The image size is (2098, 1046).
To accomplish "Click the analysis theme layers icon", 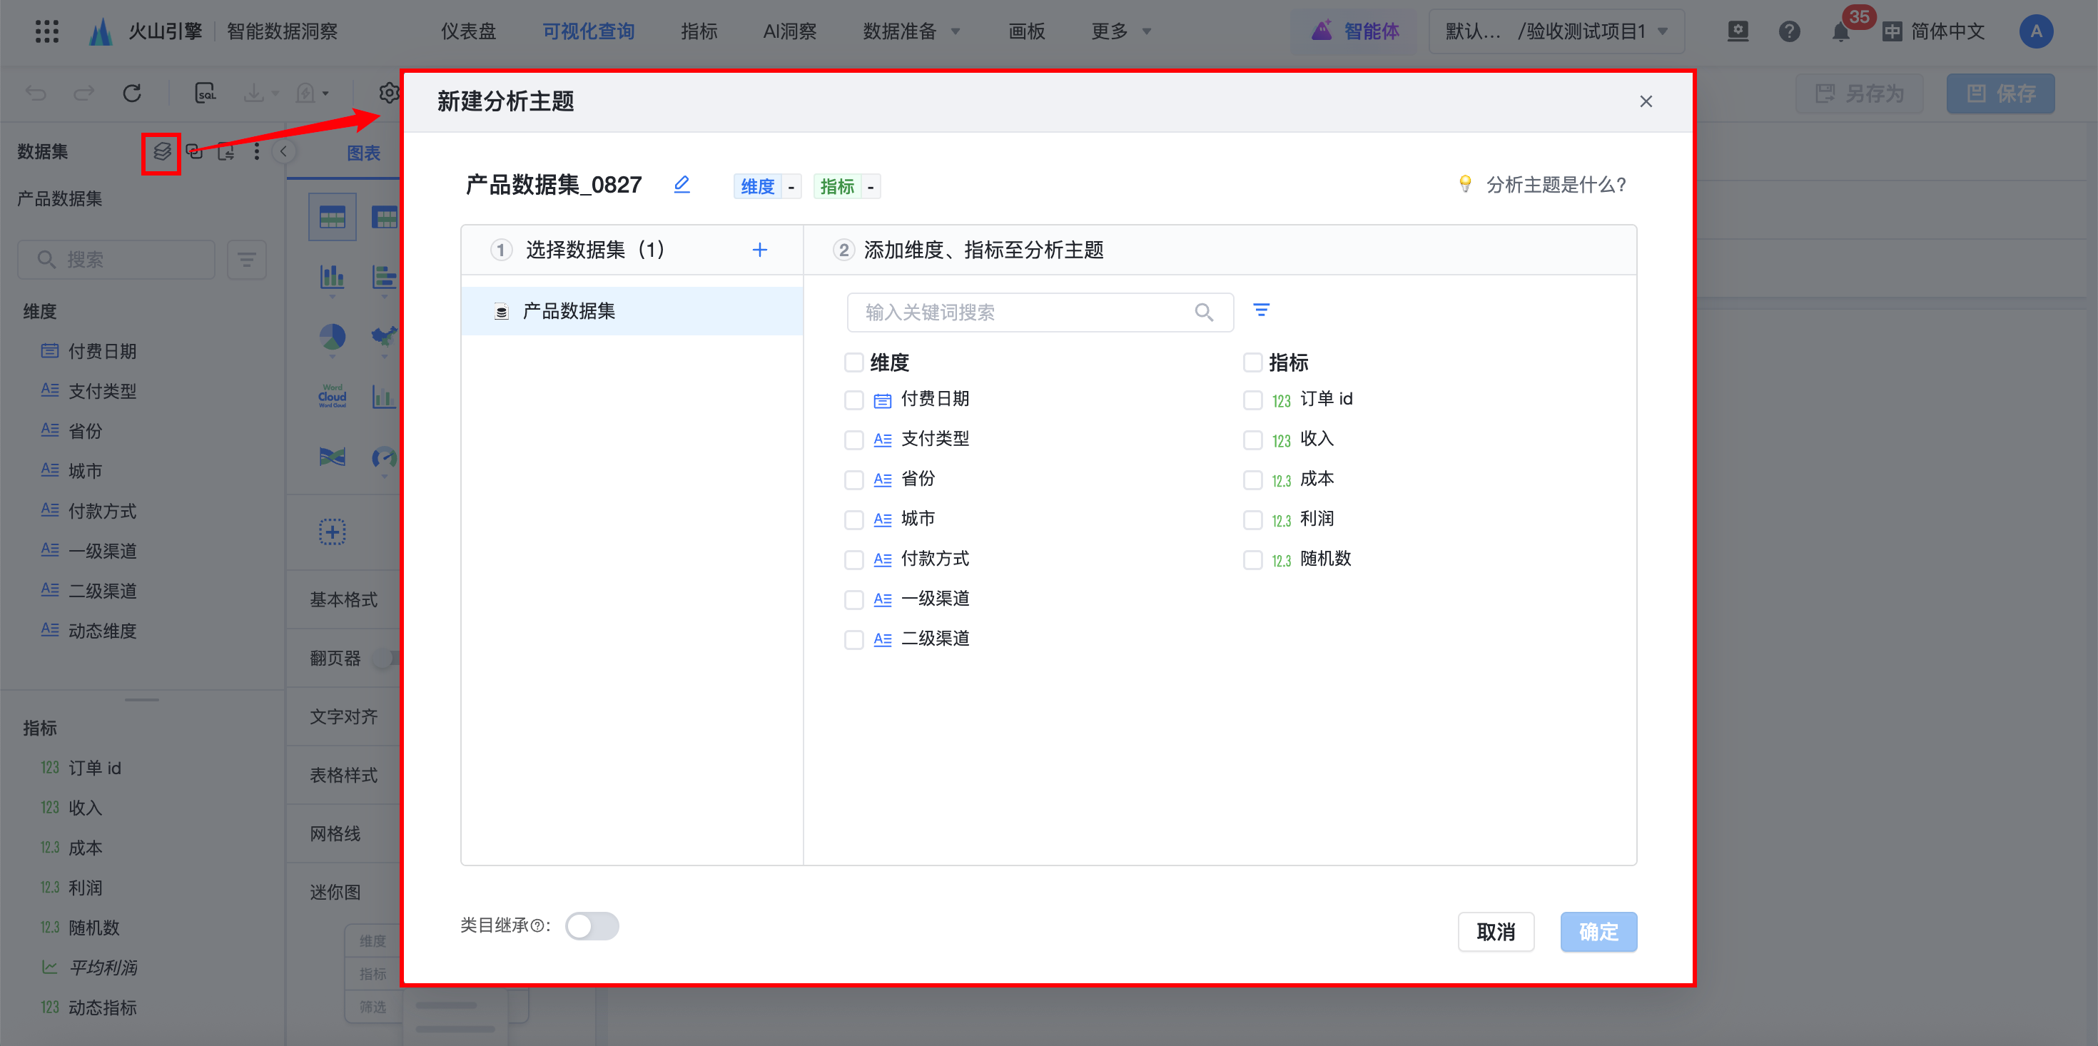I will point(162,151).
